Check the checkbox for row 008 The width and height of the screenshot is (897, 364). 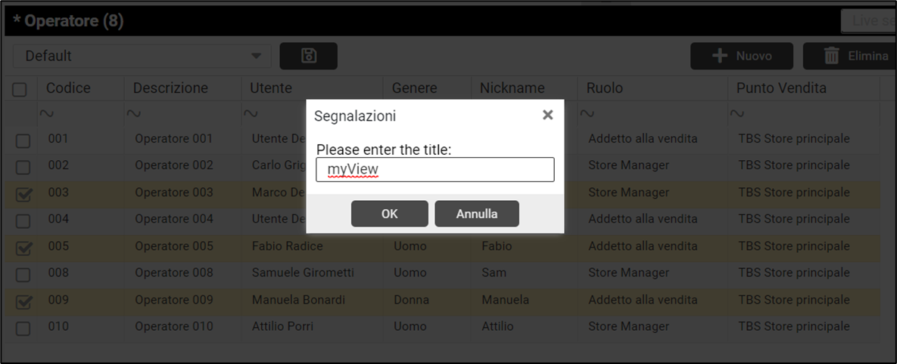coord(23,275)
